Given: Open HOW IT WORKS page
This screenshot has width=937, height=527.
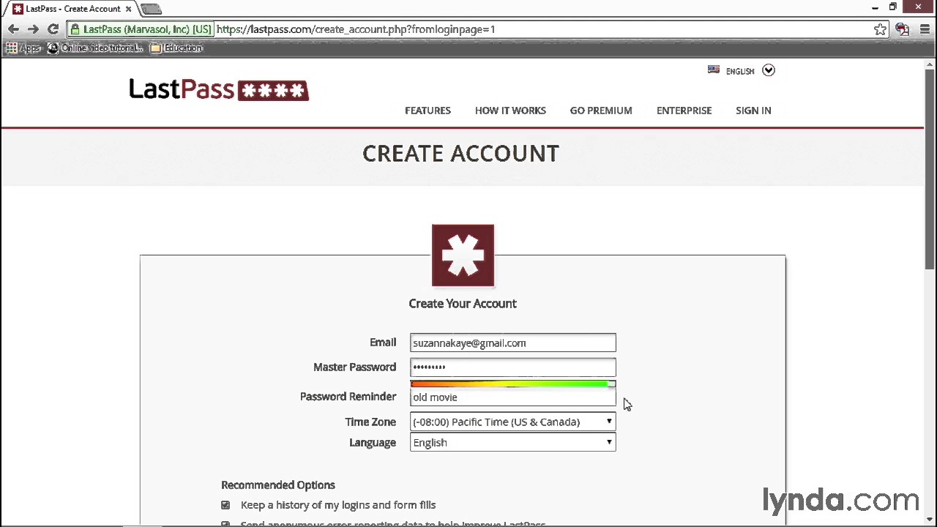Looking at the screenshot, I should (510, 111).
